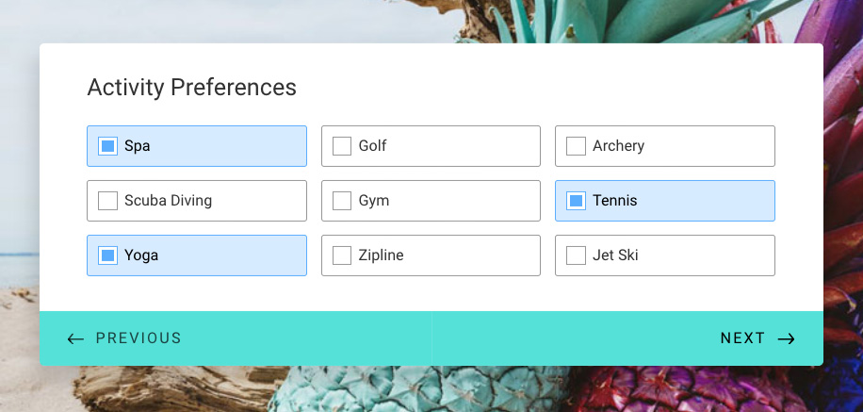Click the Golf option label text
This screenshot has height=412, width=863.
pyautogui.click(x=372, y=146)
